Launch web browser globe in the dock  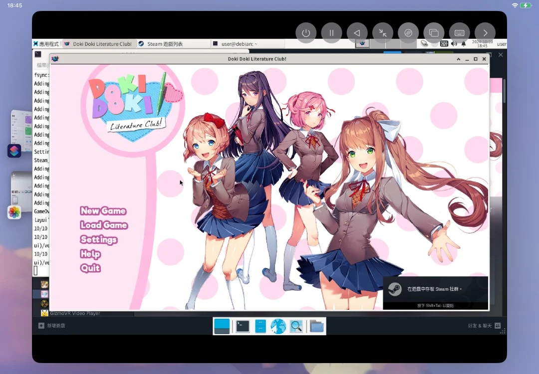[278, 326]
